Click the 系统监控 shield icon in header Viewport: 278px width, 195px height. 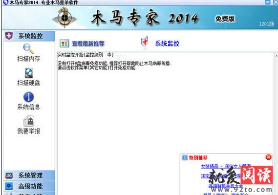click(x=145, y=42)
